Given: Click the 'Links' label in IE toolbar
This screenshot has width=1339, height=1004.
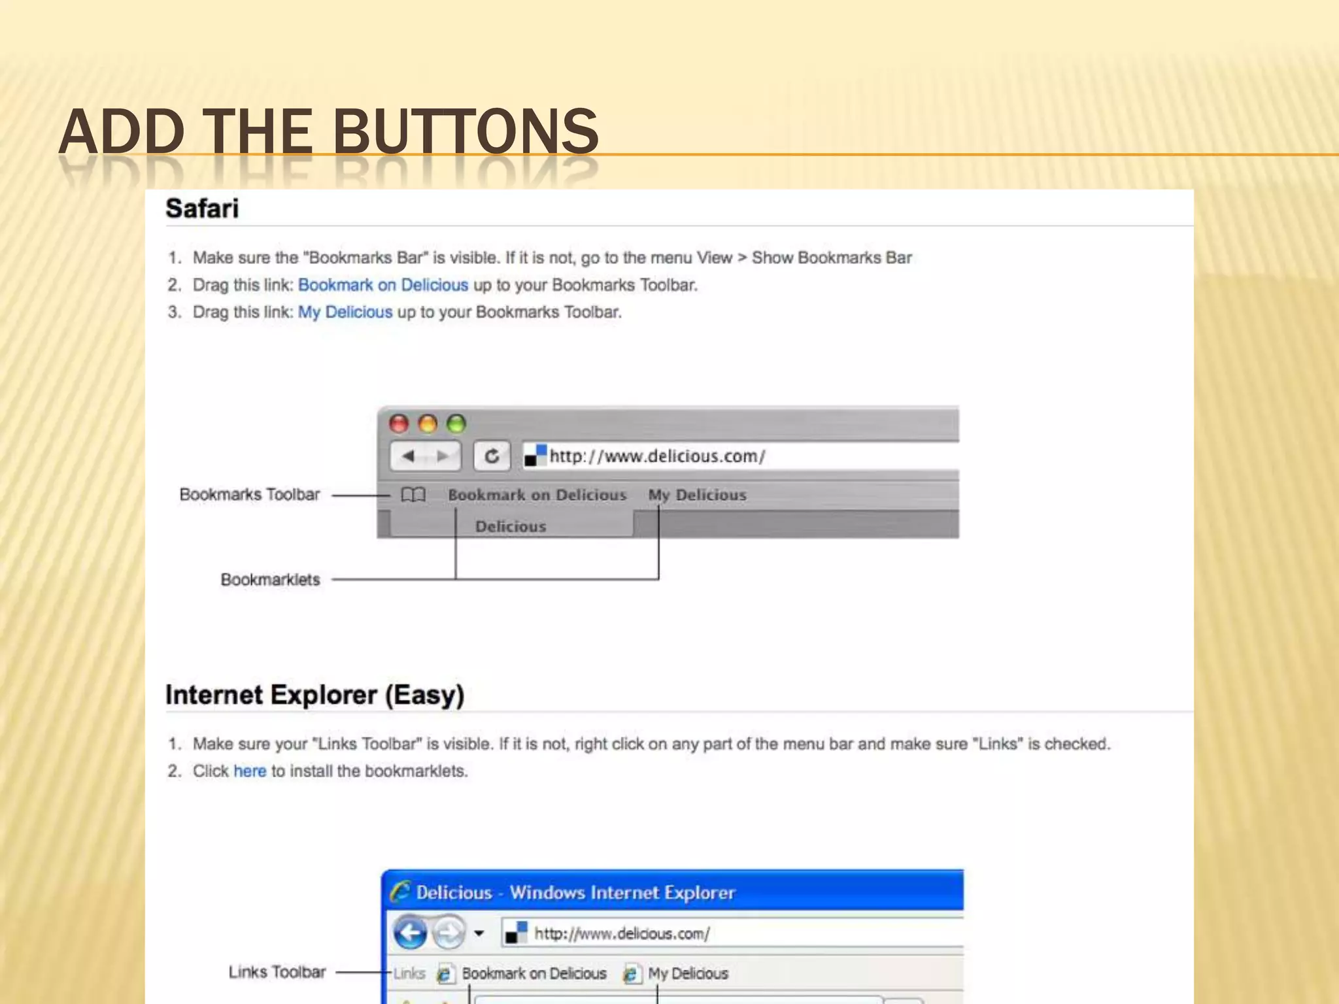Looking at the screenshot, I should (409, 973).
